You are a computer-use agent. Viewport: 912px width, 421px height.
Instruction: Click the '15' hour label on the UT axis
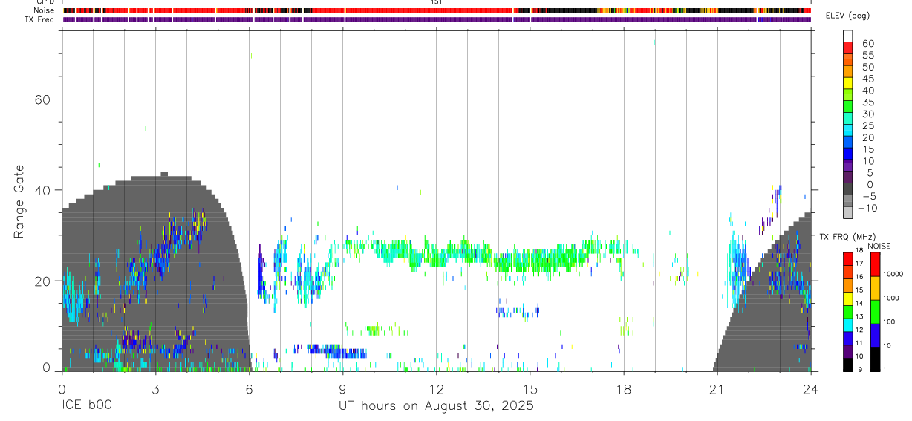coord(530,389)
